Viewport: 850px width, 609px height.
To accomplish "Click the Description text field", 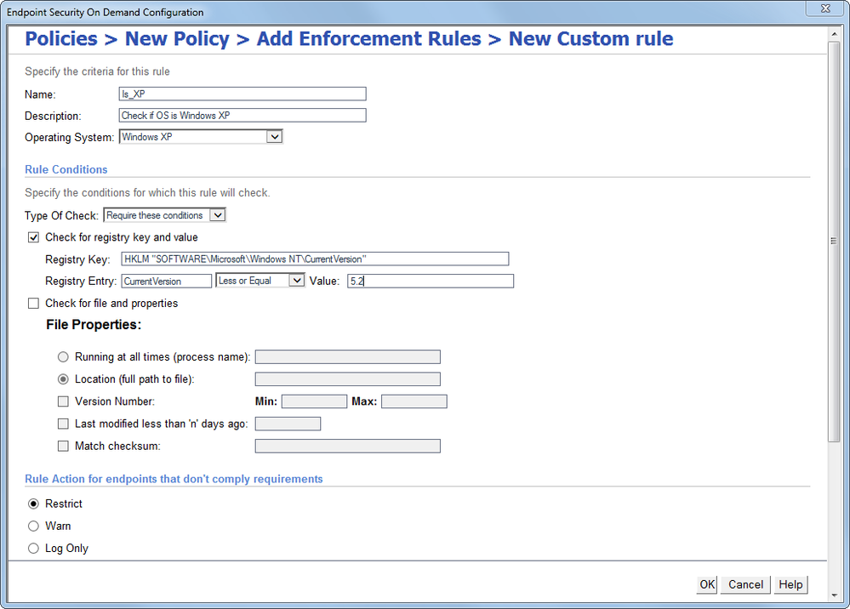I will point(242,116).
